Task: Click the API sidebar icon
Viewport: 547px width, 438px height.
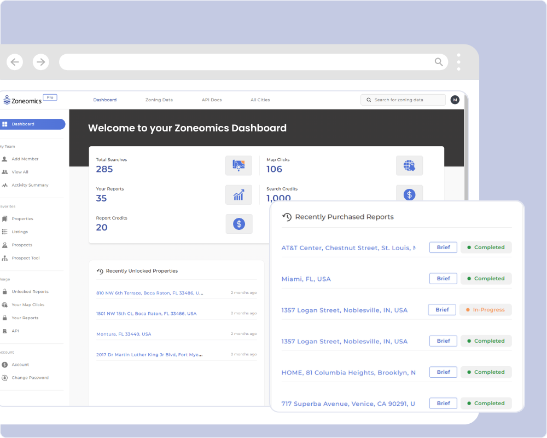Action: pos(4,331)
